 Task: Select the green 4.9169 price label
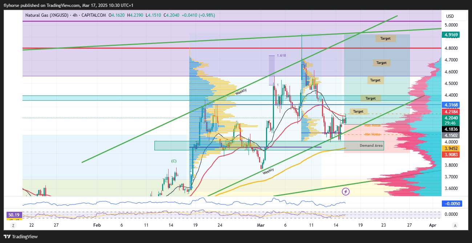[x=451, y=35]
